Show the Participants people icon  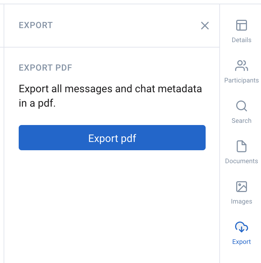242,66
